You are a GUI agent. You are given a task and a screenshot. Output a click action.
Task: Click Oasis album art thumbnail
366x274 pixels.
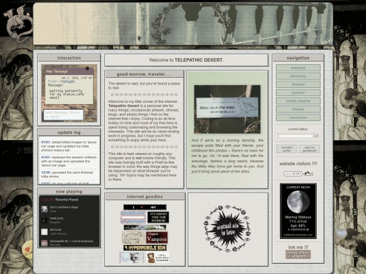pyautogui.click(x=44, y=209)
